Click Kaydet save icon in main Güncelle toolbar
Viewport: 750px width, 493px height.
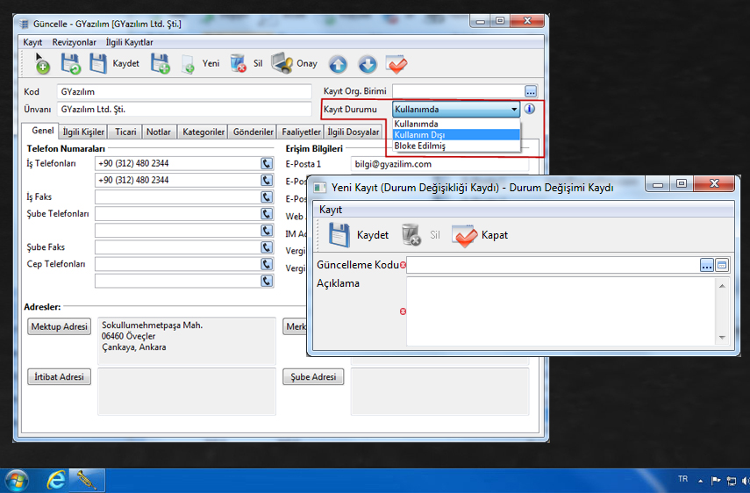98,63
